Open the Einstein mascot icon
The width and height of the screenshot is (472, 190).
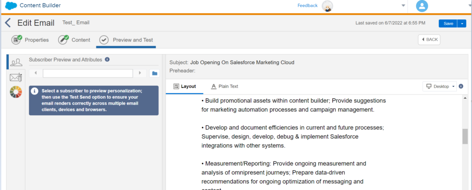pyautogui.click(x=328, y=6)
